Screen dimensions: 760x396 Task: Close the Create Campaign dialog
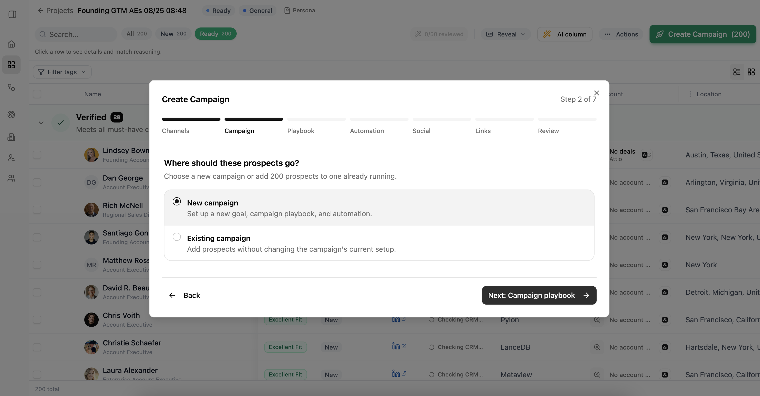pos(596,93)
